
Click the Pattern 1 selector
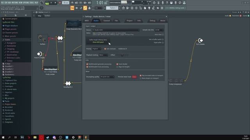tap(112, 8)
